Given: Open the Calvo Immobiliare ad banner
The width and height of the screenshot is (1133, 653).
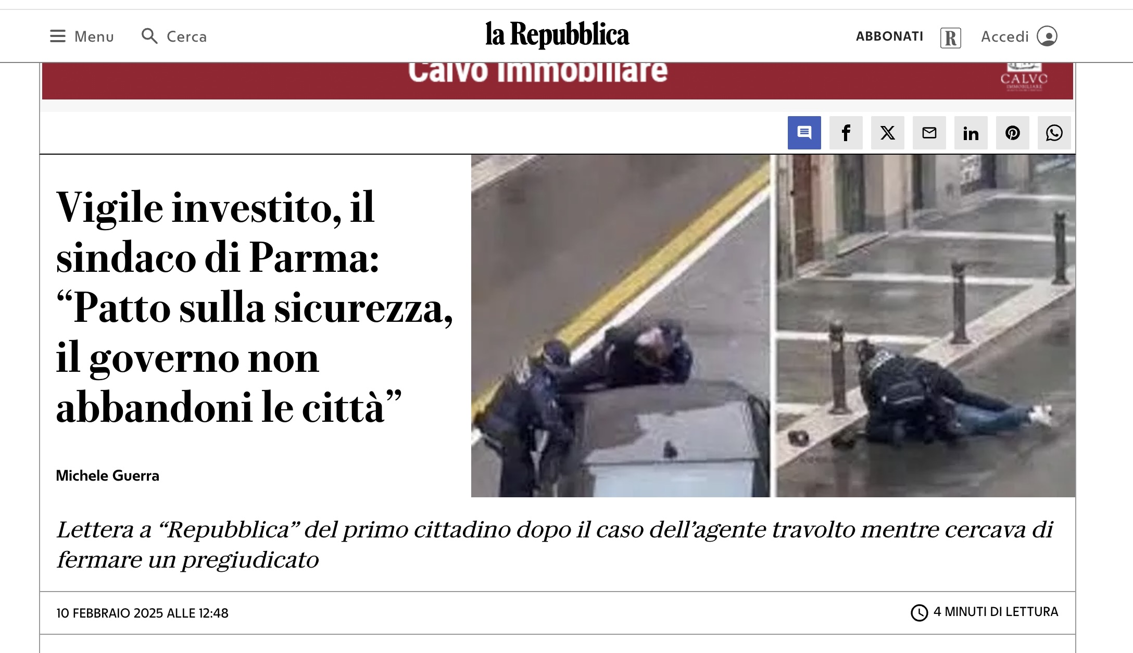Looking at the screenshot, I should [557, 81].
